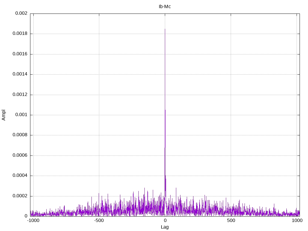Click the 0.0004 y-axis tick label

click(x=20, y=176)
